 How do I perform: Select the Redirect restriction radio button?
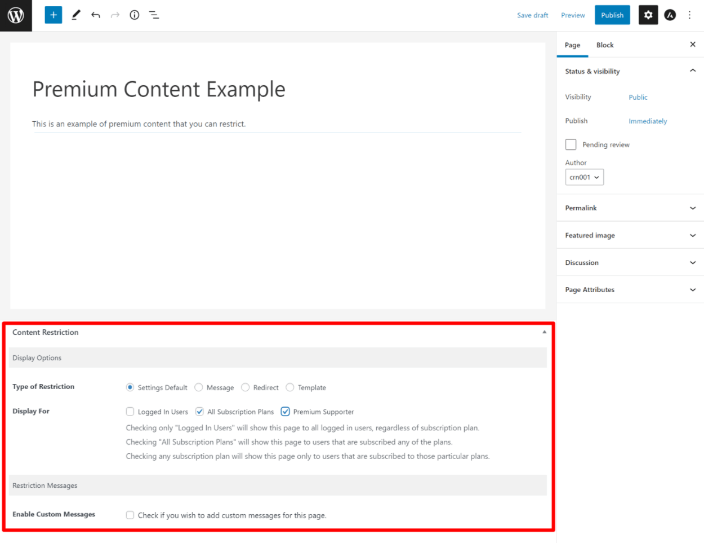[246, 387]
